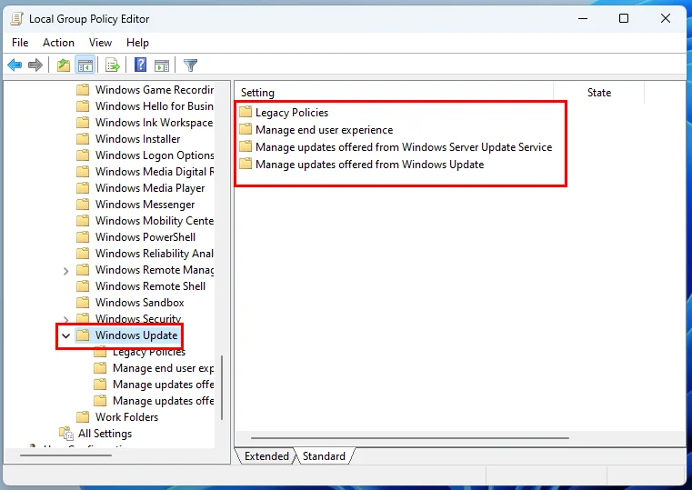Viewport: 692px width, 490px height.
Task: Select Legacy Policies in the right pane
Action: tap(292, 113)
